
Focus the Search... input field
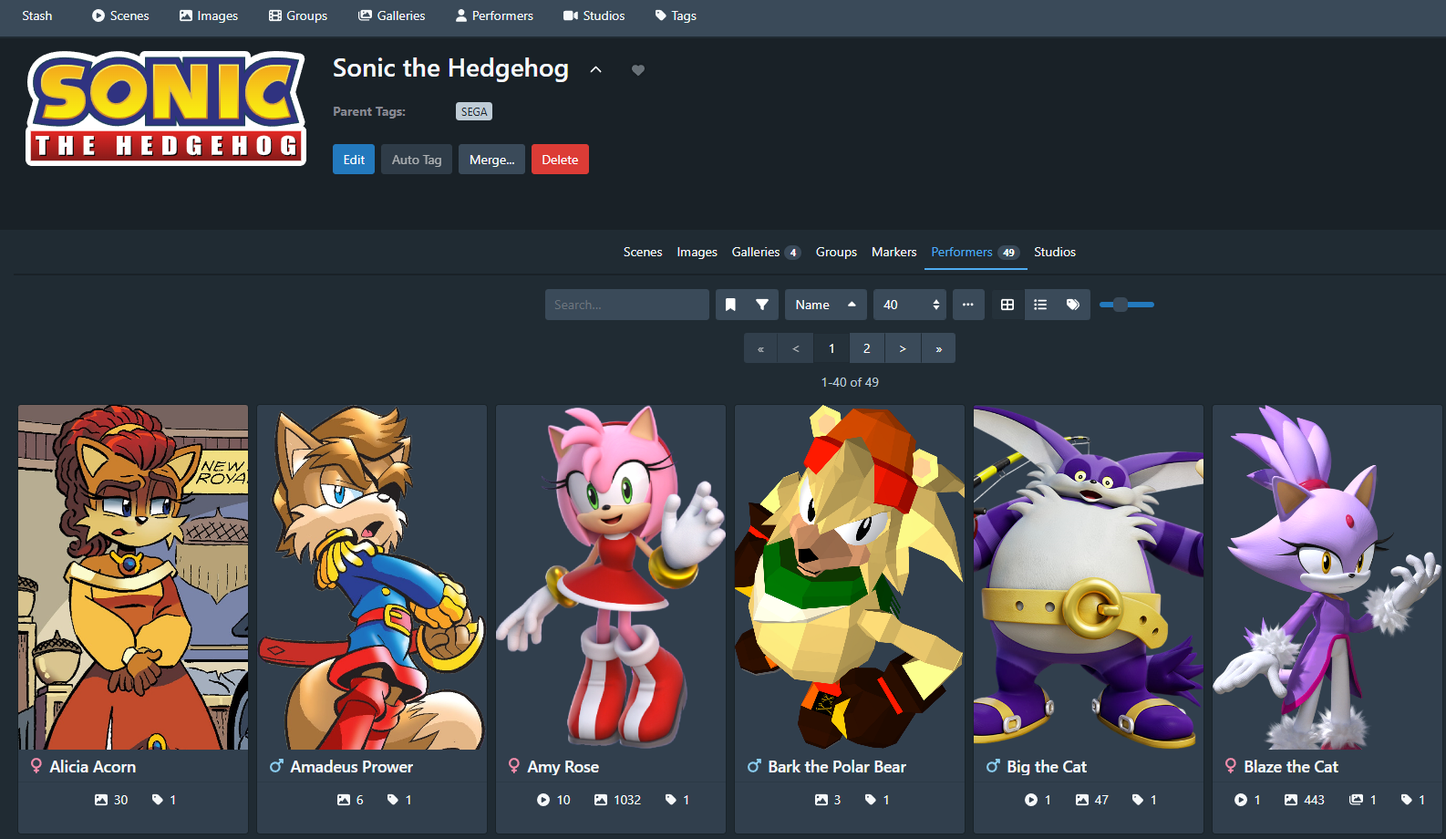click(627, 305)
